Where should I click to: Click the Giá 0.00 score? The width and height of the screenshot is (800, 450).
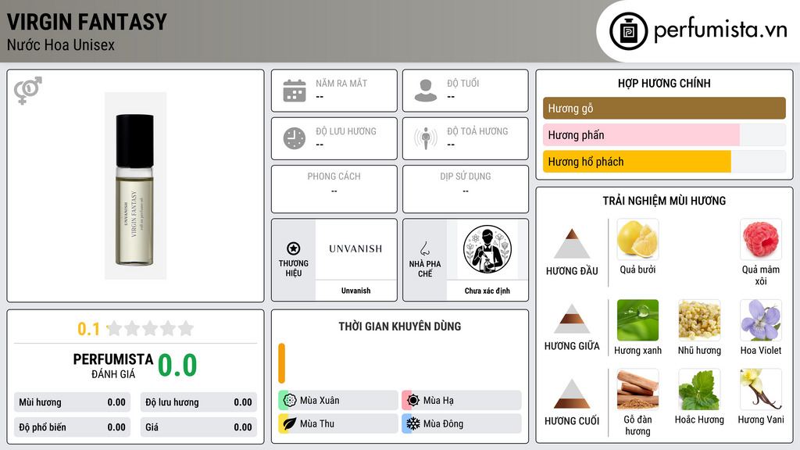(198, 427)
